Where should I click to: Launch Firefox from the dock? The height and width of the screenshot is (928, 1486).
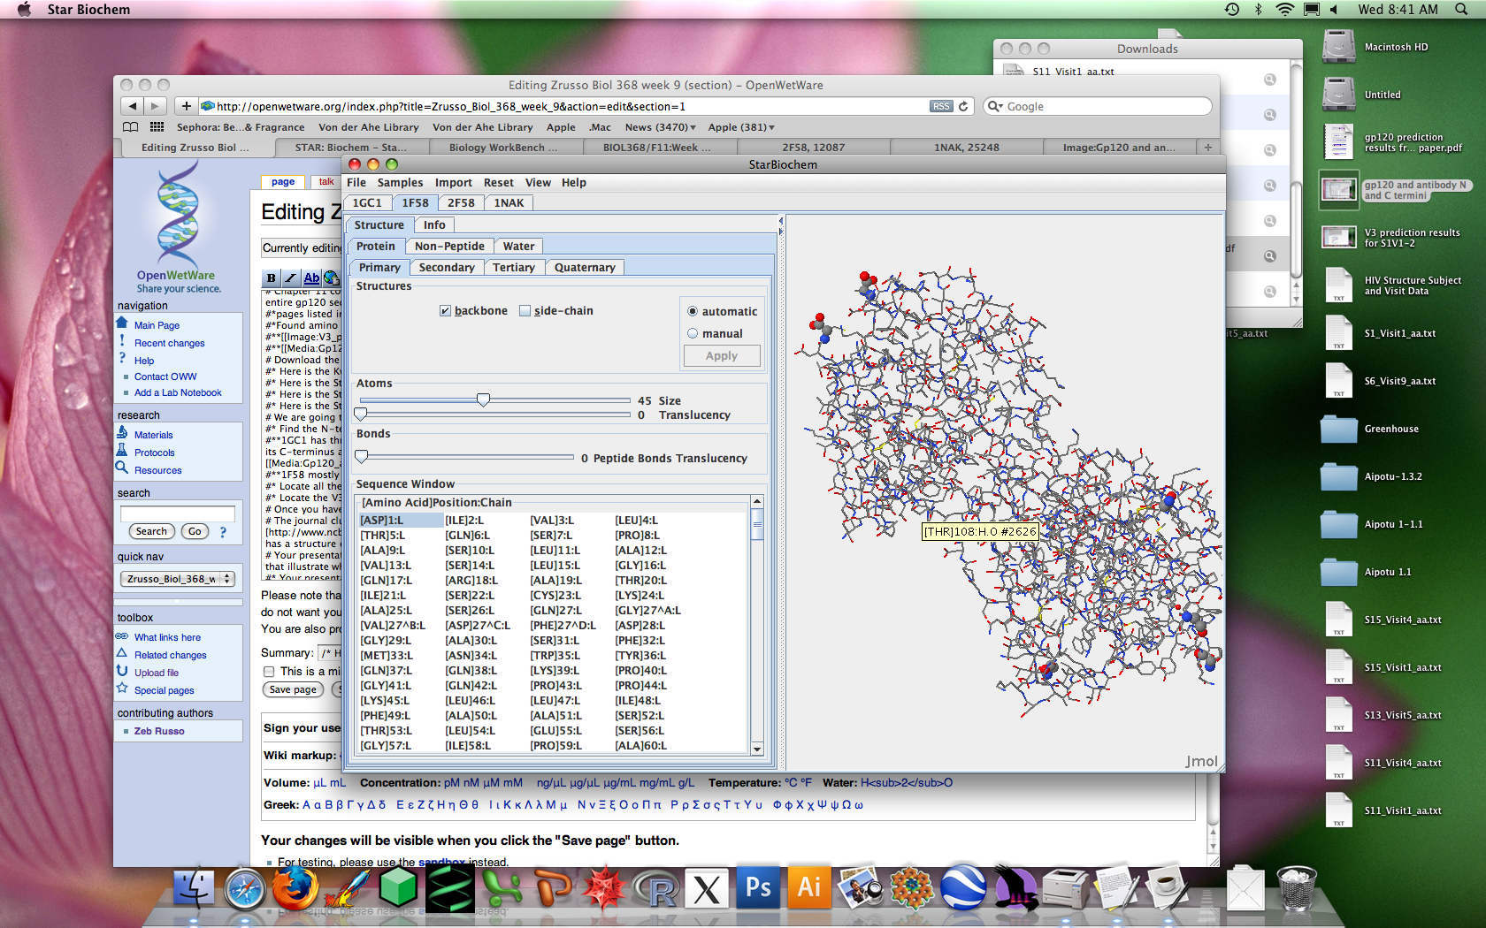point(295,888)
